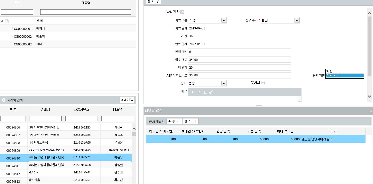Click the 최대 부과금 column header
373x184 pixels.
(285, 131)
